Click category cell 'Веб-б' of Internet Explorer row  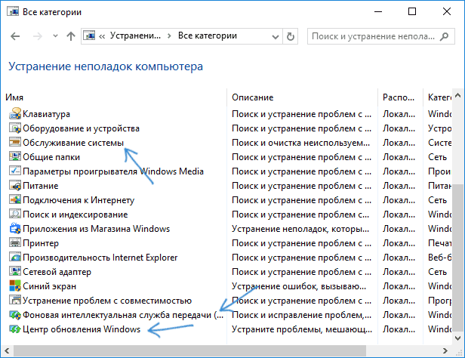click(439, 257)
